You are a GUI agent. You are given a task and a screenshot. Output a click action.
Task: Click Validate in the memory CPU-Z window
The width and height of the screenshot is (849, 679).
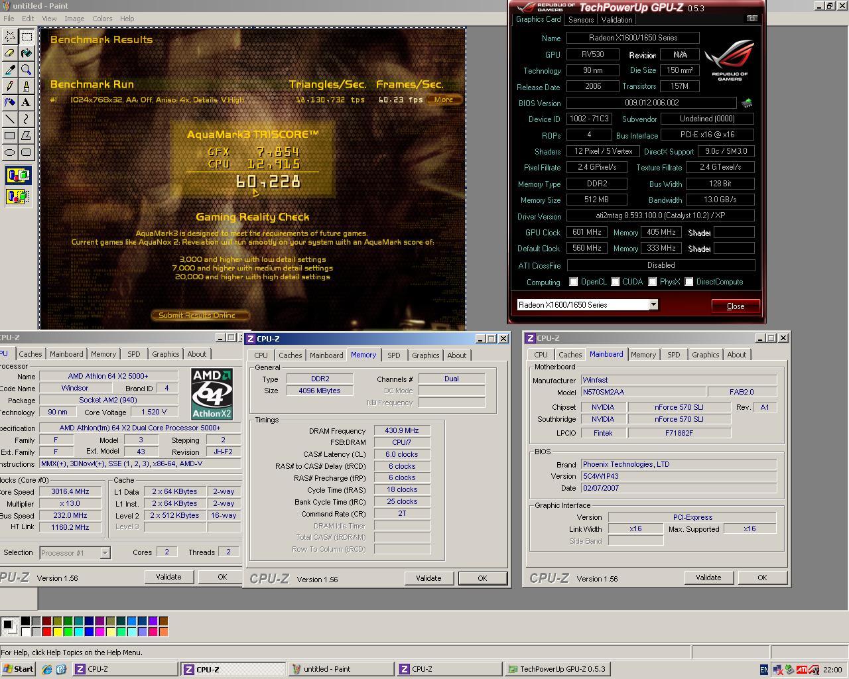(x=428, y=578)
